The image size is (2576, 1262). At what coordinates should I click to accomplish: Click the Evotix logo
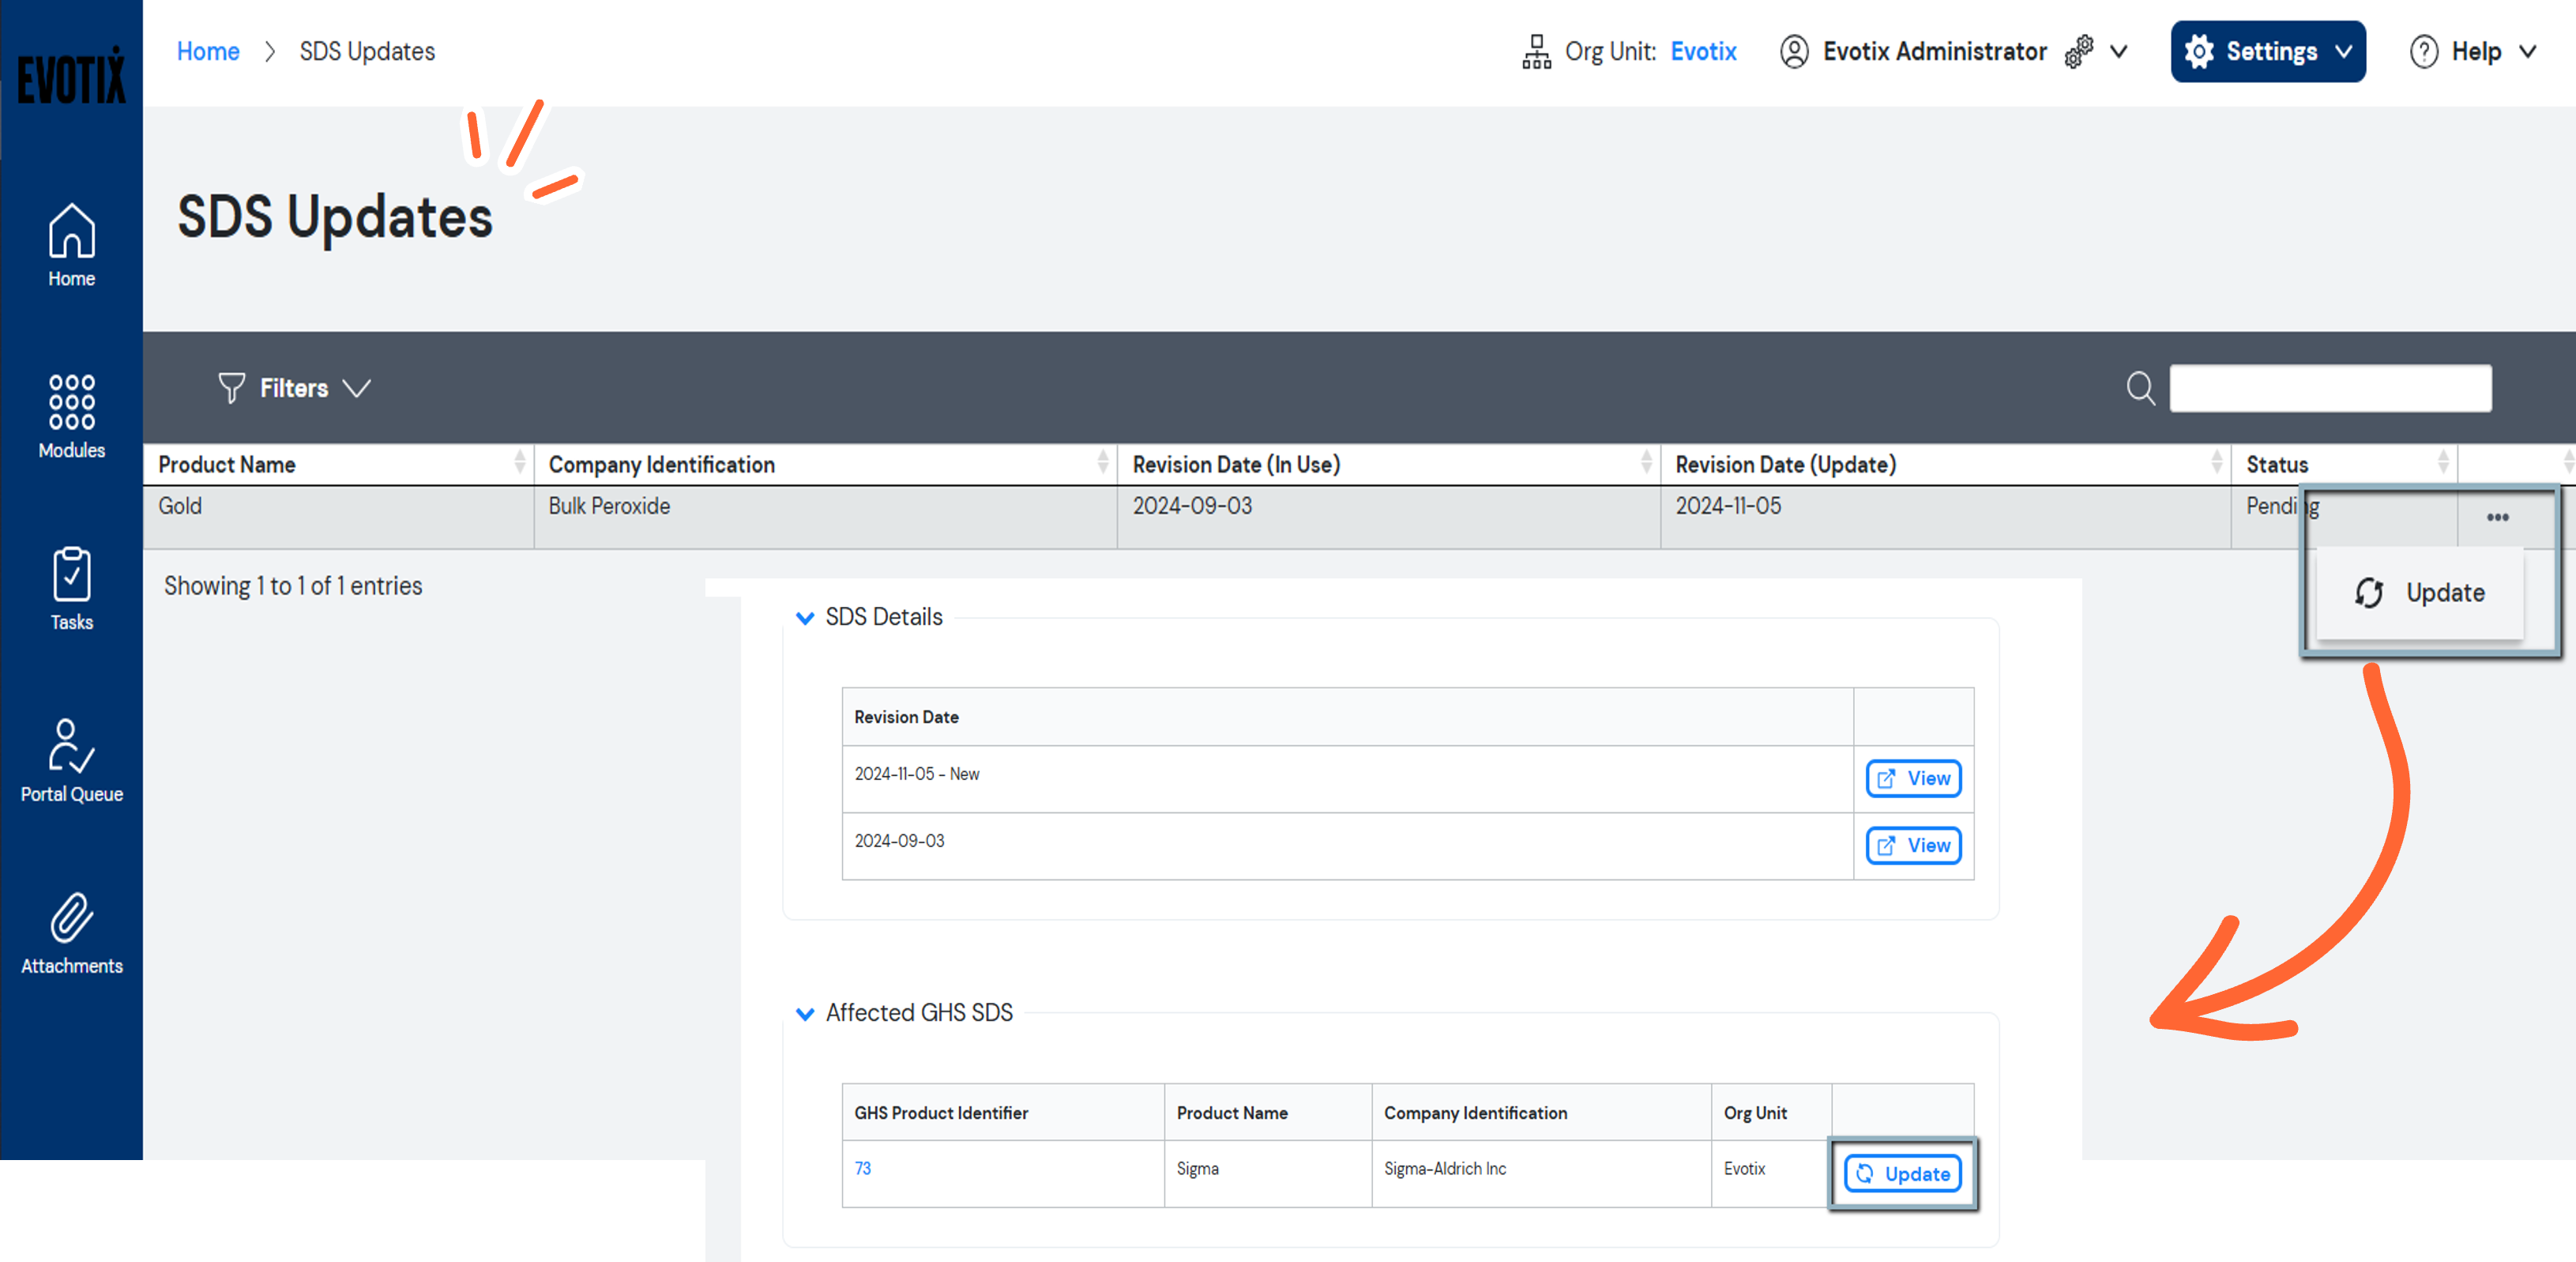click(x=71, y=76)
